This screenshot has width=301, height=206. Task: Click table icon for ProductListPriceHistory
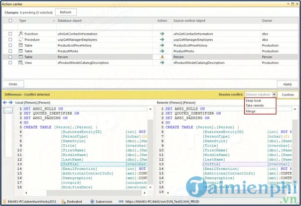[x=21, y=45]
